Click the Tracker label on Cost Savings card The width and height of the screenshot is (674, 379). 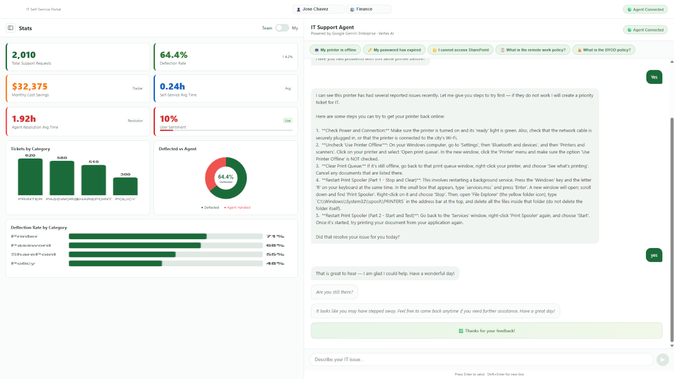[x=138, y=88]
